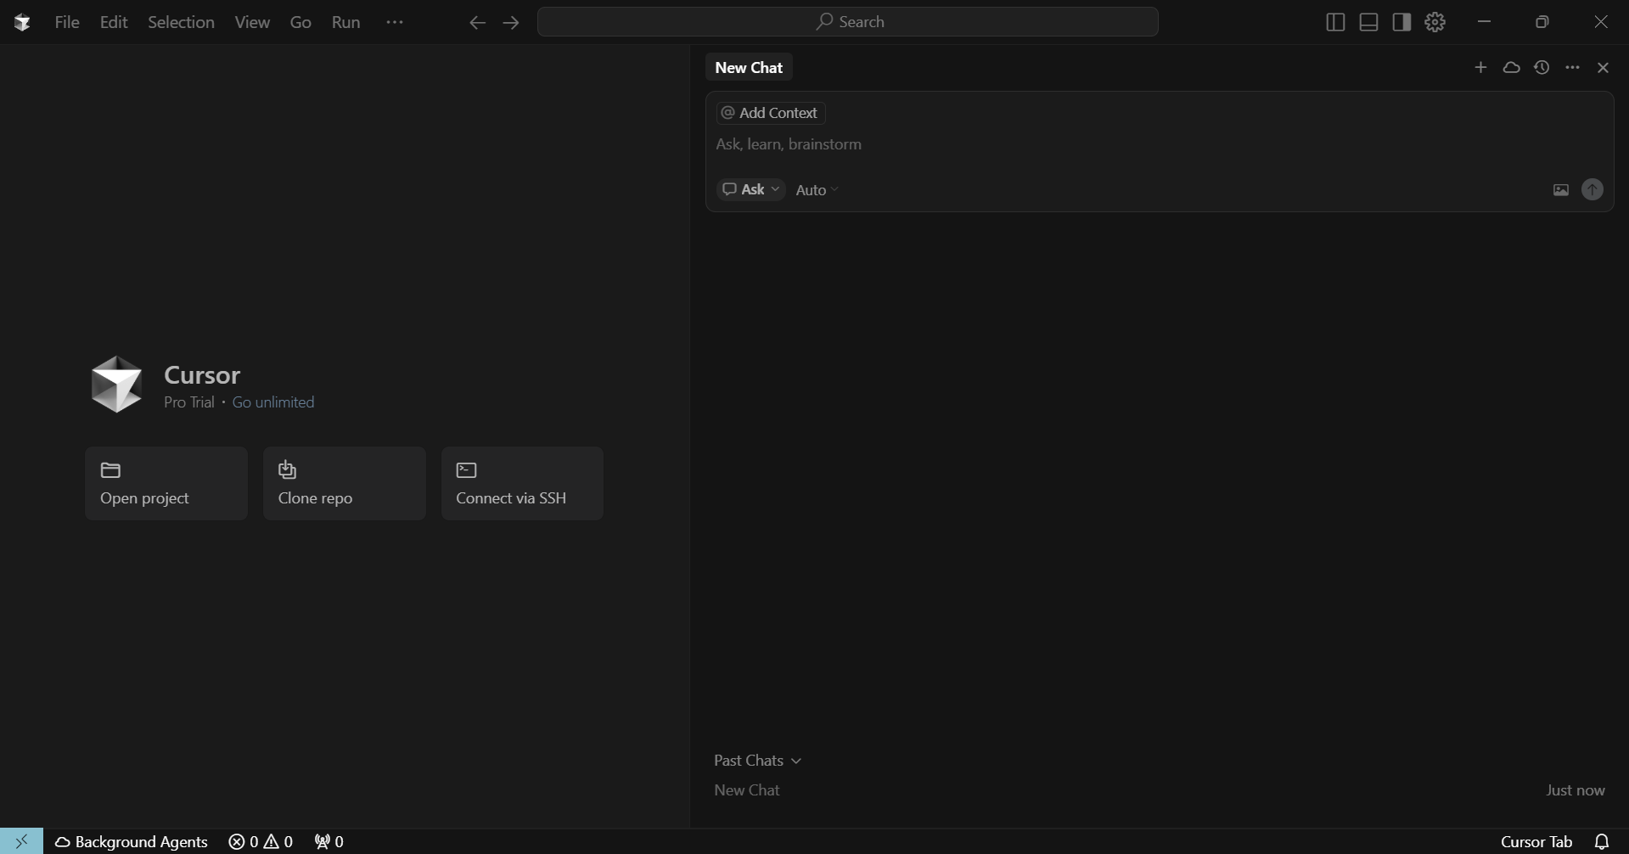Open background agents cloud icon in chat header

1511,67
